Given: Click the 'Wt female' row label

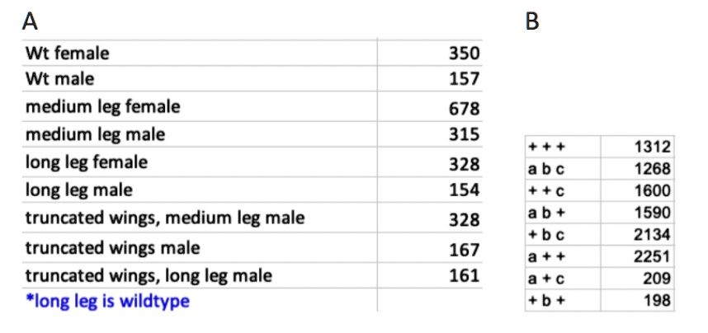Looking at the screenshot, I should click(x=67, y=54).
